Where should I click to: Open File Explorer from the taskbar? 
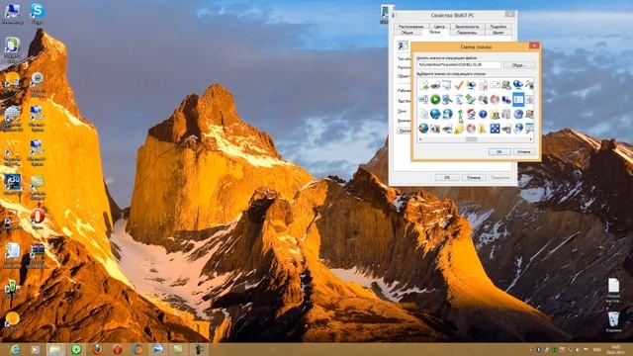[x=55, y=349]
